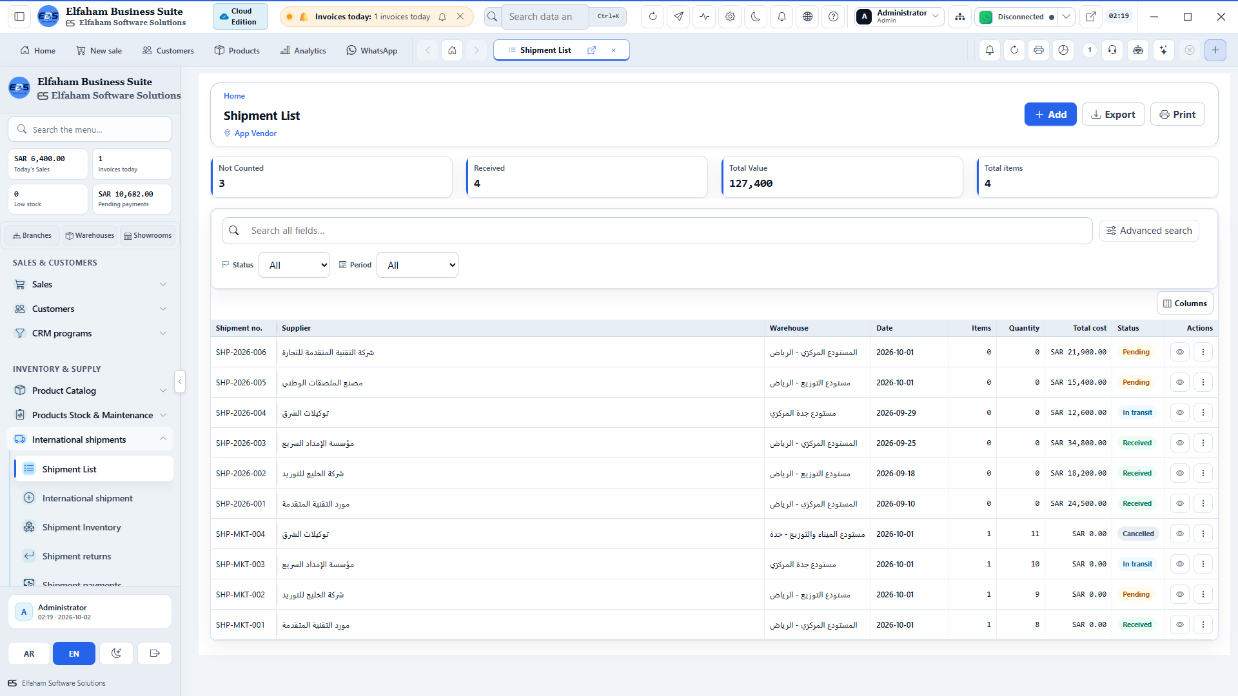Click the sidebar panel toggle icon top-left

(x=19, y=17)
